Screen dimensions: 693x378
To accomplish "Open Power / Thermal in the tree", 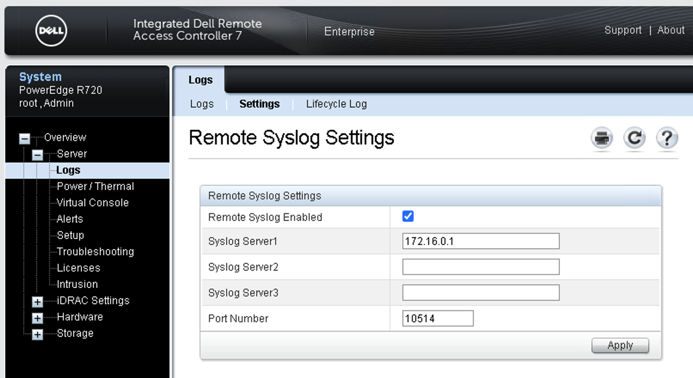I will [x=95, y=186].
